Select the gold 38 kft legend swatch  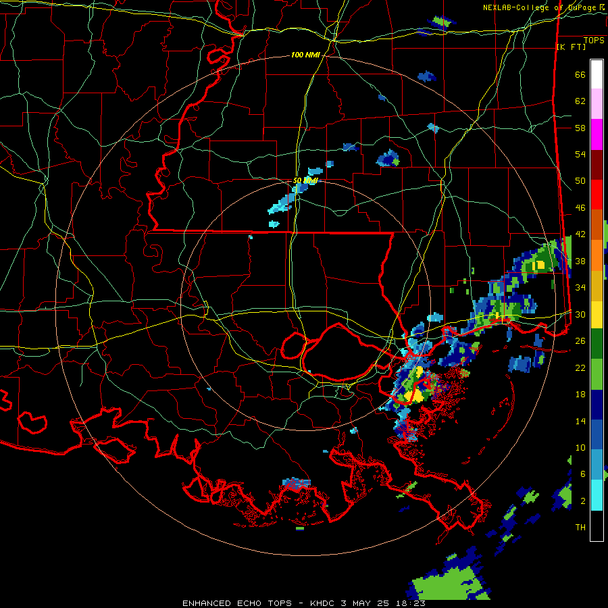click(x=597, y=286)
